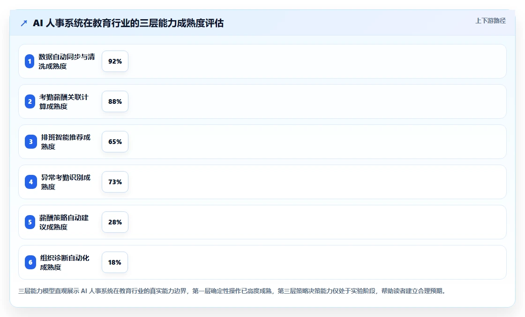Image resolution: width=525 pixels, height=317 pixels.
Task: Click the 88% value box
Action: tap(115, 101)
